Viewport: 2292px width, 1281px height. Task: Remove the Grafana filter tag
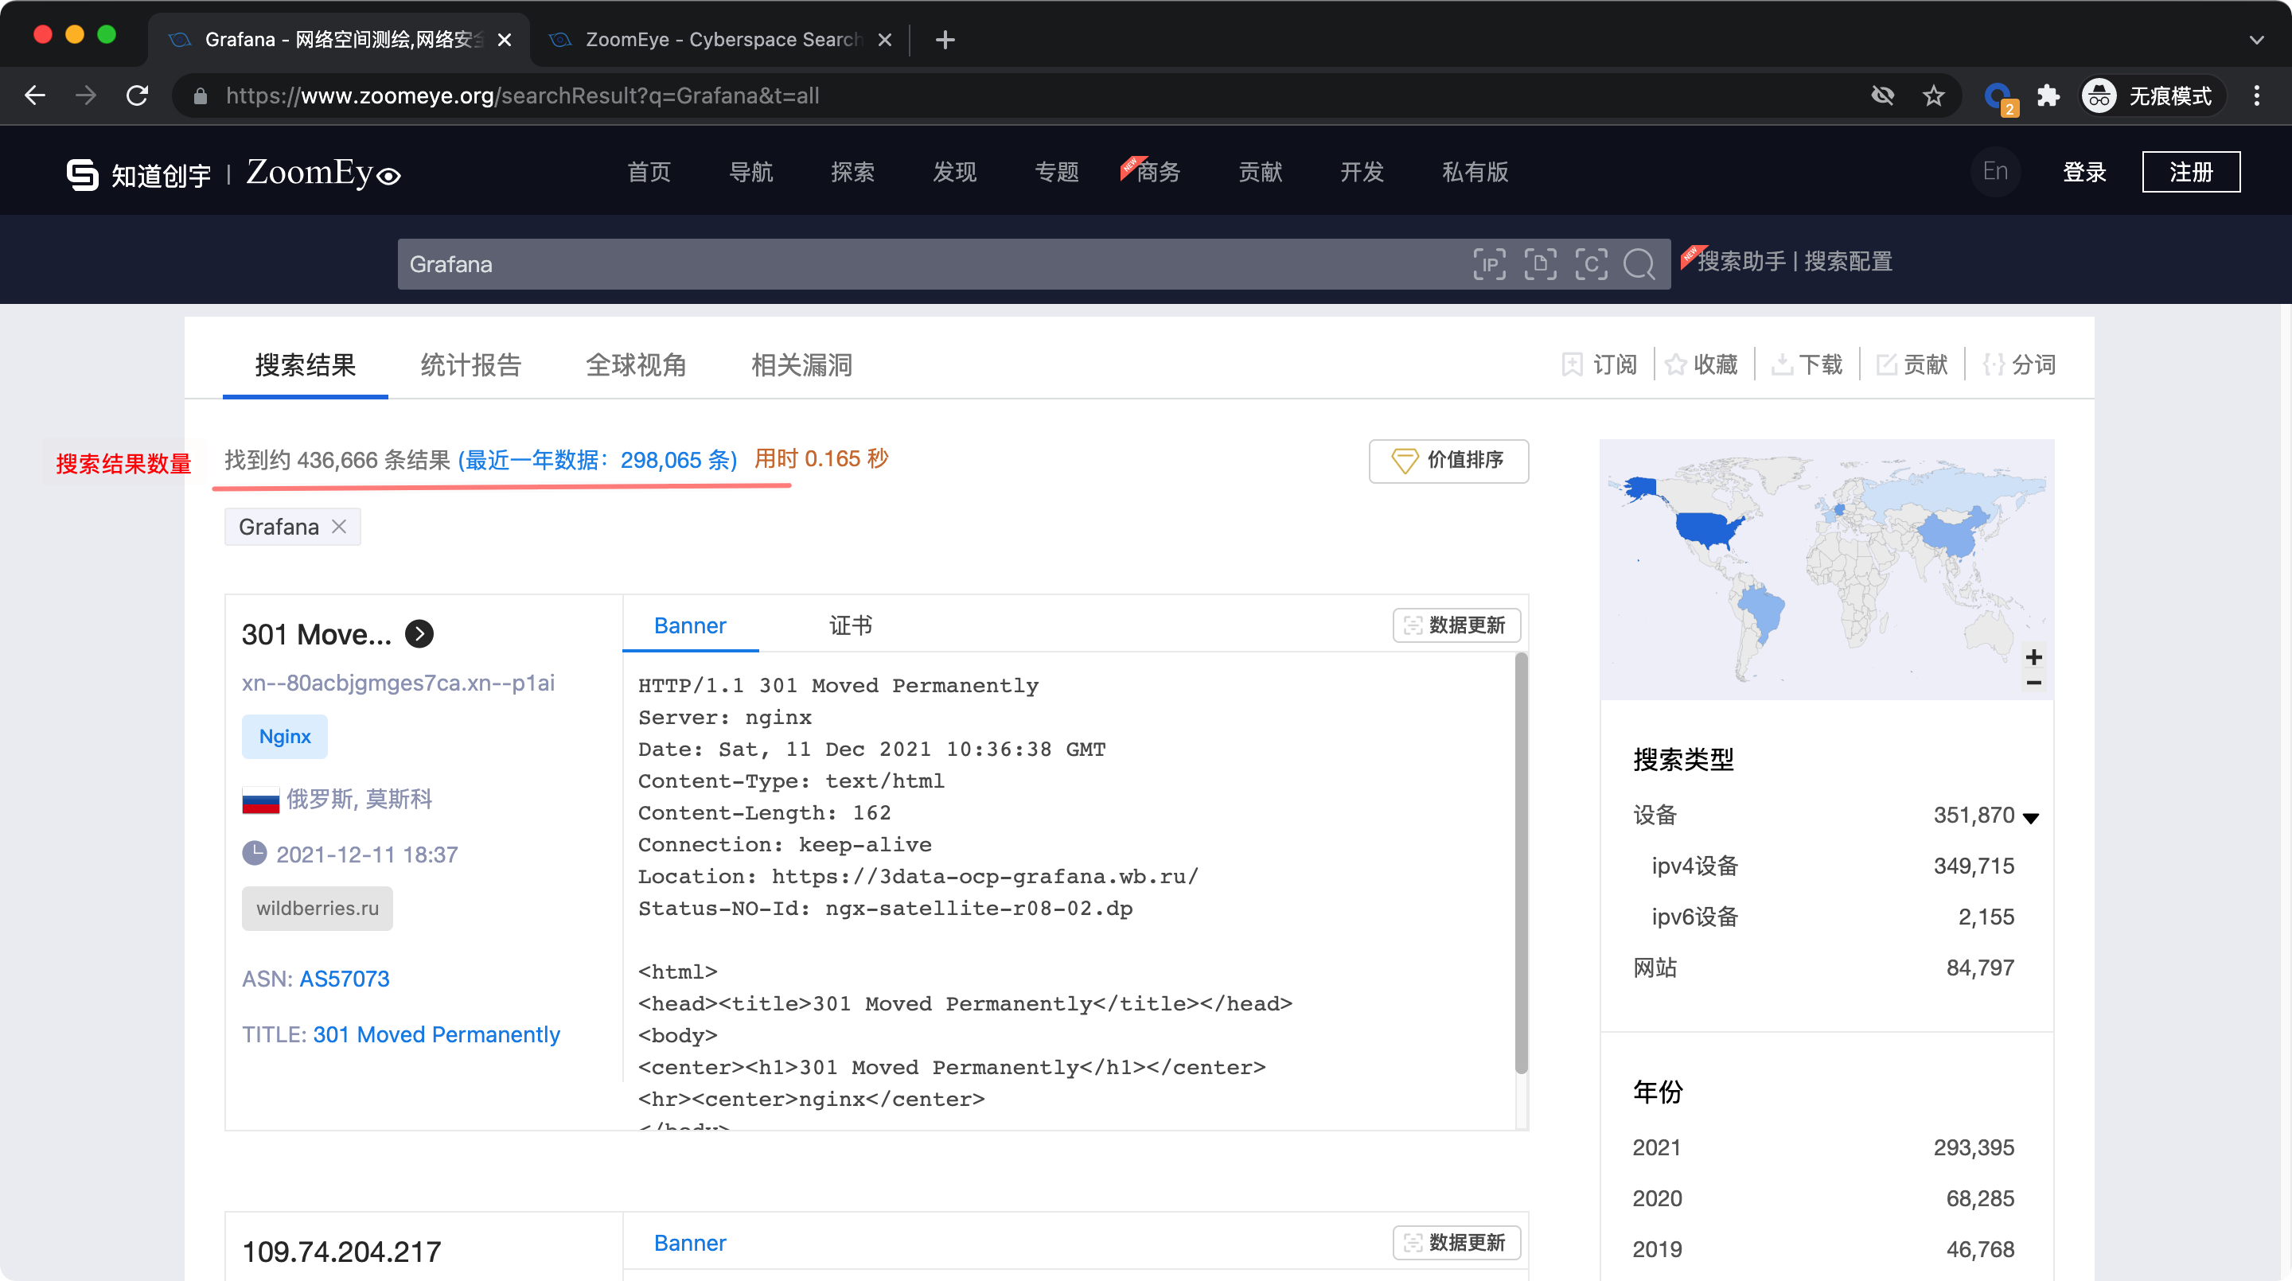coord(339,526)
